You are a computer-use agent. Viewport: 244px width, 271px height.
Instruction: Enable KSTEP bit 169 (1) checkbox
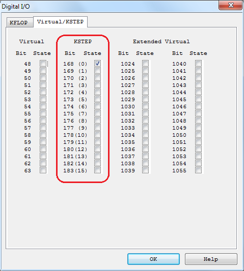tap(97, 71)
